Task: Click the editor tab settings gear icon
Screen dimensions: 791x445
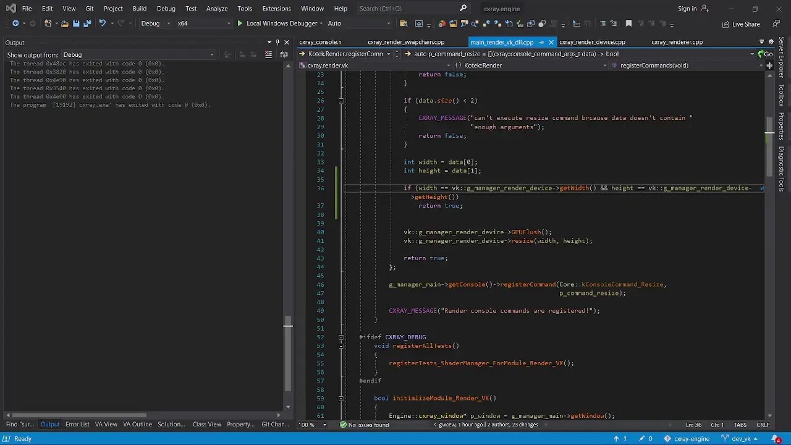Action: coord(770,42)
